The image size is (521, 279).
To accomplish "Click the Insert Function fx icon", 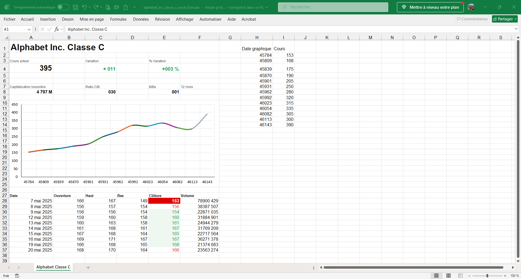I will (x=56, y=29).
